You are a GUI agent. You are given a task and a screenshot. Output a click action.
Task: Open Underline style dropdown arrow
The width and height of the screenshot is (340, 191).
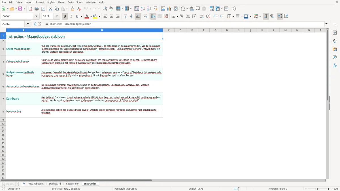pyautogui.click(x=81, y=16)
